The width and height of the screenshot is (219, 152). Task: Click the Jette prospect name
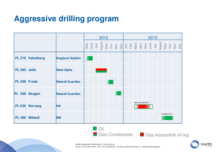(32, 70)
